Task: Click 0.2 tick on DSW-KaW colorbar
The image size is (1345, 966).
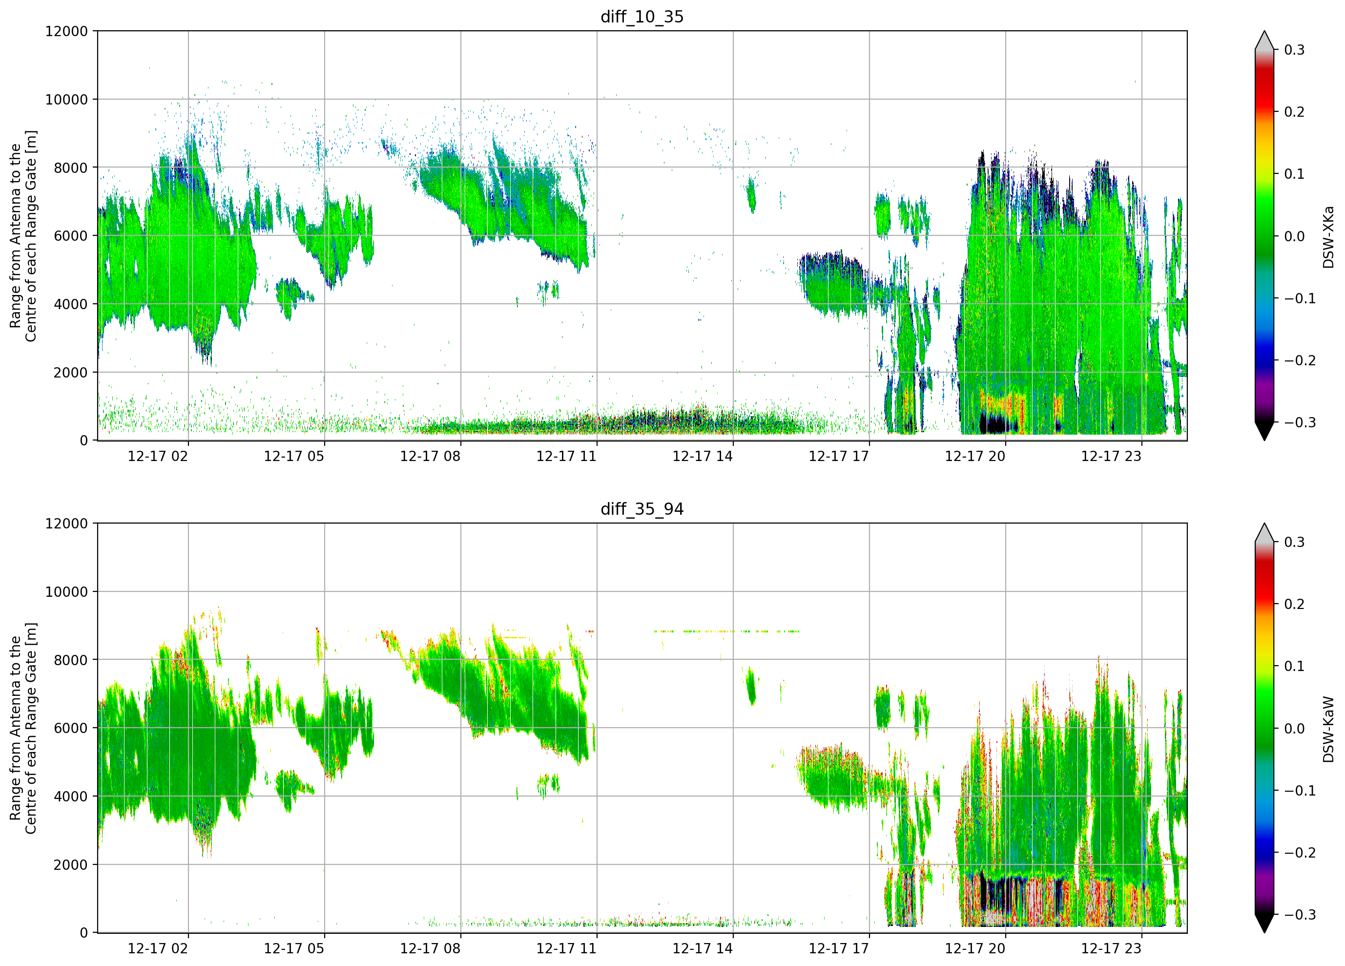Action: (x=1295, y=605)
